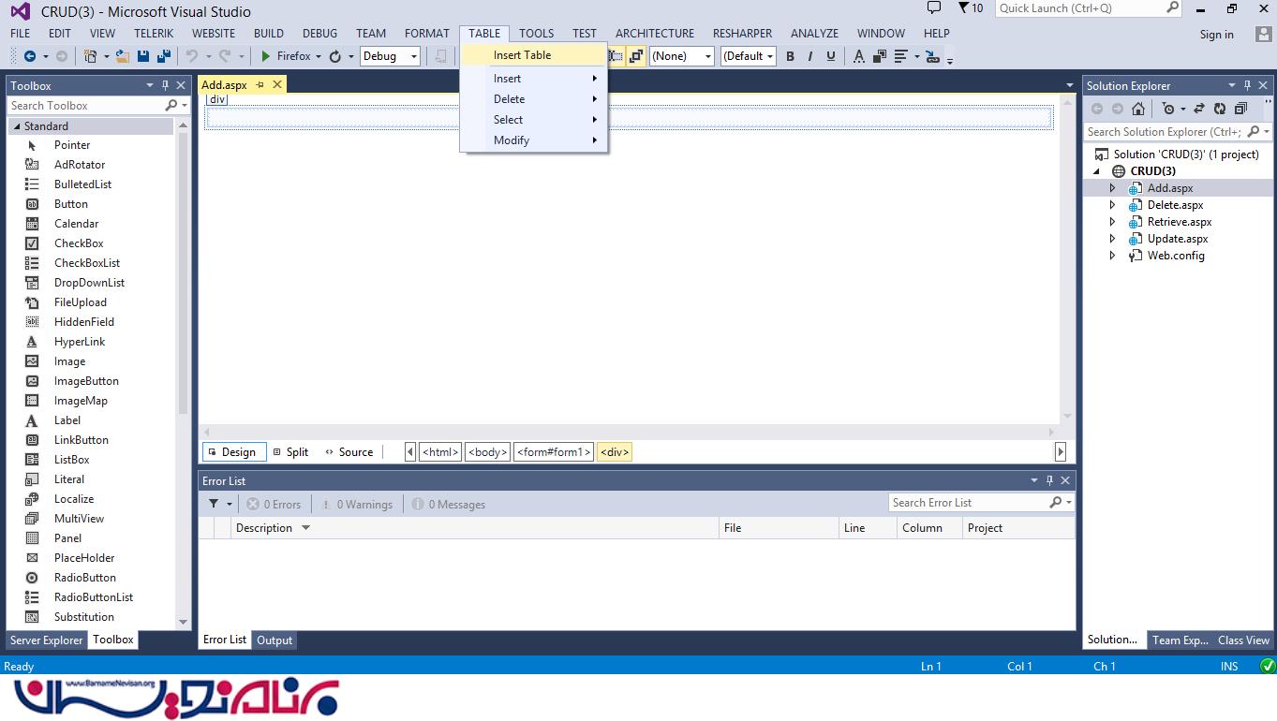
Task: Click the Toolbox vertical scrollbar
Action: 183,281
